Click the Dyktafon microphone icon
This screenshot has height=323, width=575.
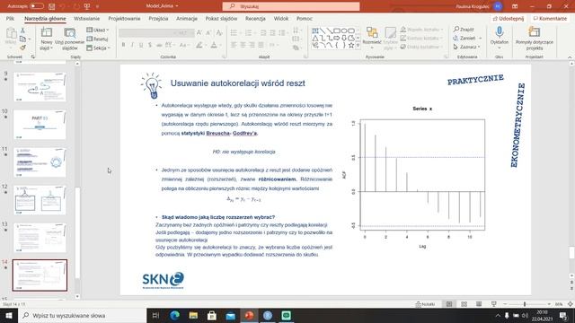point(500,32)
